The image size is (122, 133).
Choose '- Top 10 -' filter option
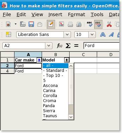pyautogui.click(x=55, y=76)
